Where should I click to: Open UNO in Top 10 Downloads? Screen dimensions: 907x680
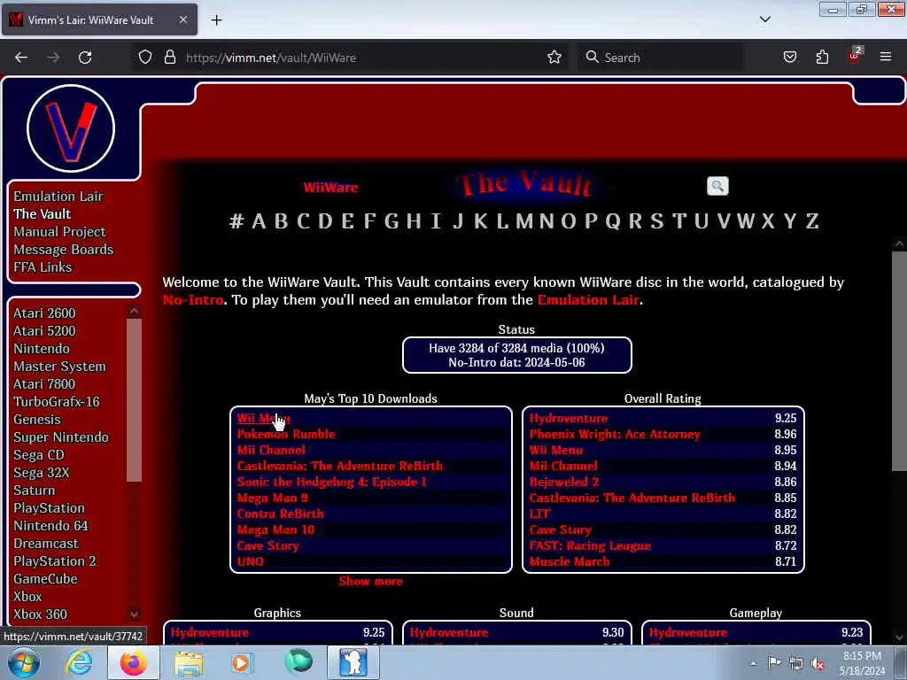coord(251,561)
